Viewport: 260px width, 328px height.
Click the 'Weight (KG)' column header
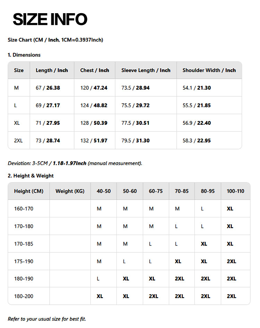pos(70,191)
